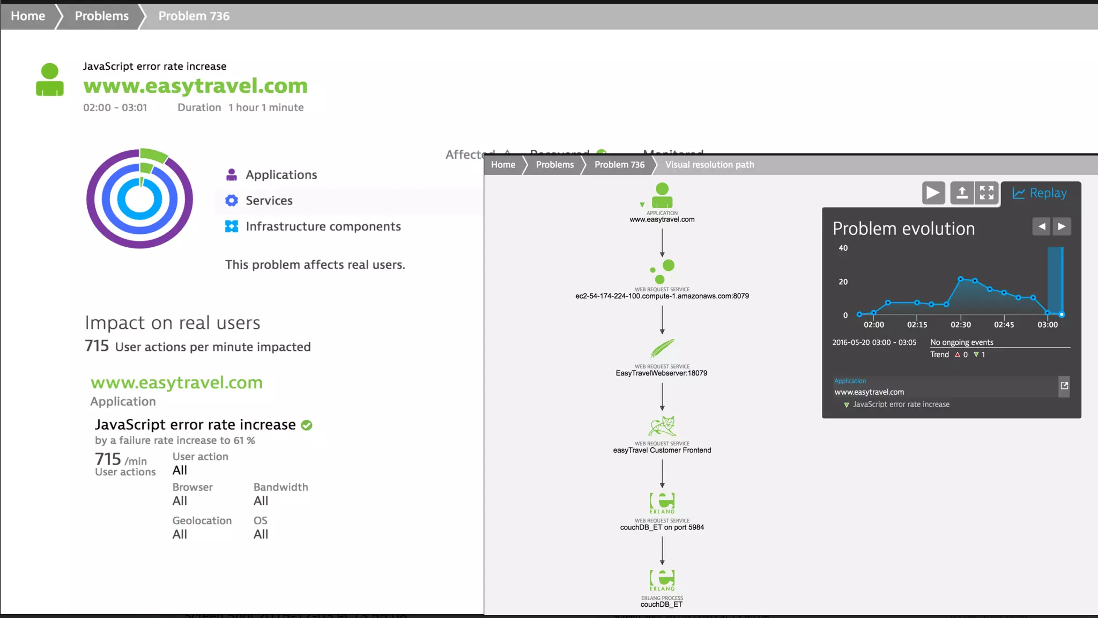Click Problem 736 in overlay breadcrumb
Viewport: 1098px width, 618px height.
pyautogui.click(x=619, y=165)
